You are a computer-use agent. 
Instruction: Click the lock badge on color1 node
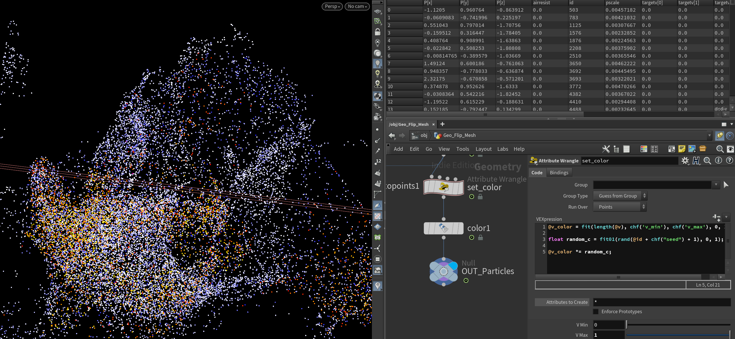click(x=480, y=238)
